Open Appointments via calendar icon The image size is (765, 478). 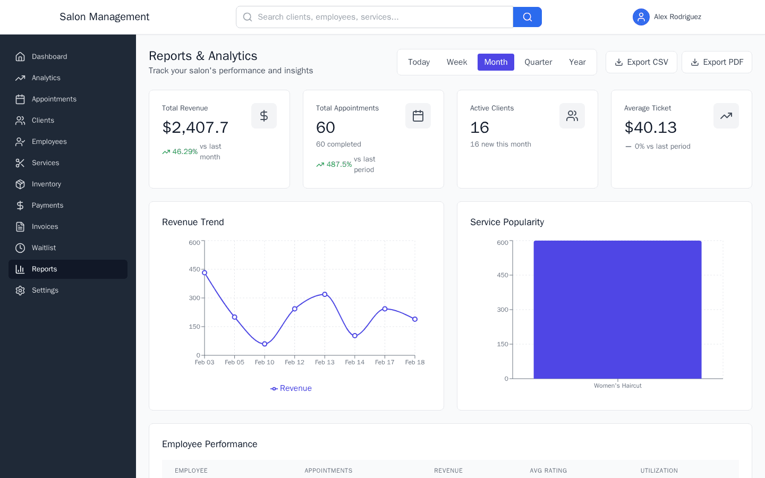20,99
